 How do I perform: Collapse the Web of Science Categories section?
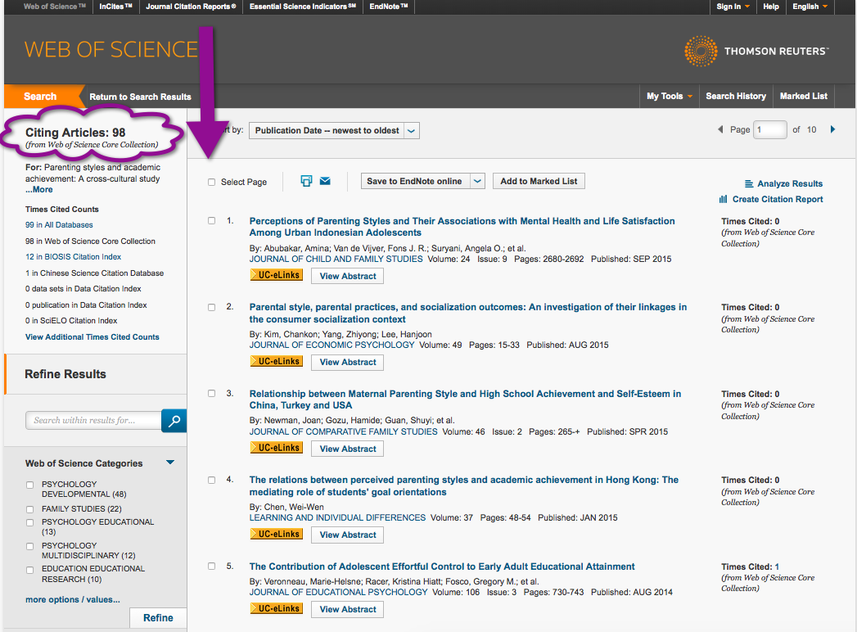click(170, 463)
